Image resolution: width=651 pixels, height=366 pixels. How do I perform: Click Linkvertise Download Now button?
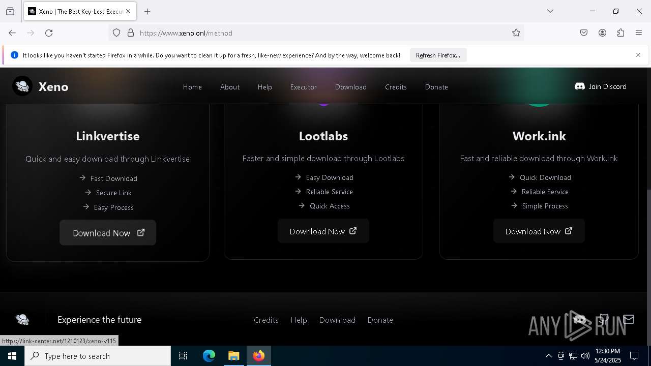[108, 233]
